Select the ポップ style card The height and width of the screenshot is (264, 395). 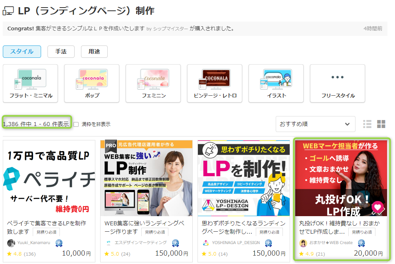(x=92, y=84)
